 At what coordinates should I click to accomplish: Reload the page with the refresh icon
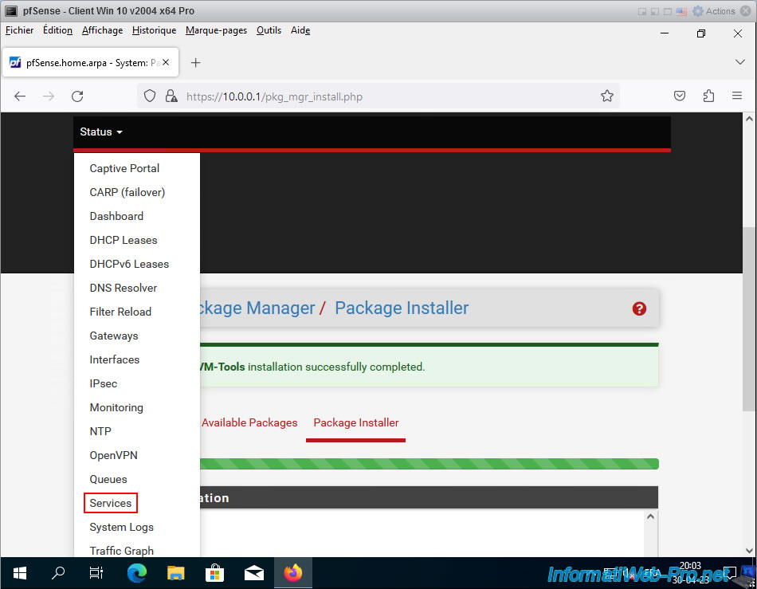[77, 96]
